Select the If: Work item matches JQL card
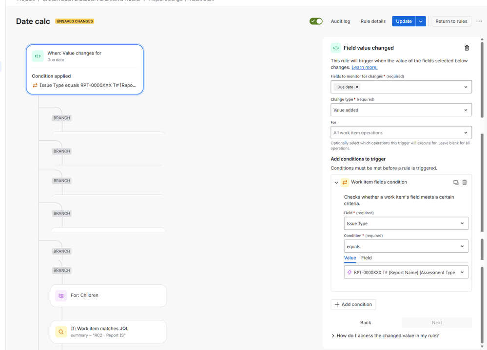 (108, 332)
